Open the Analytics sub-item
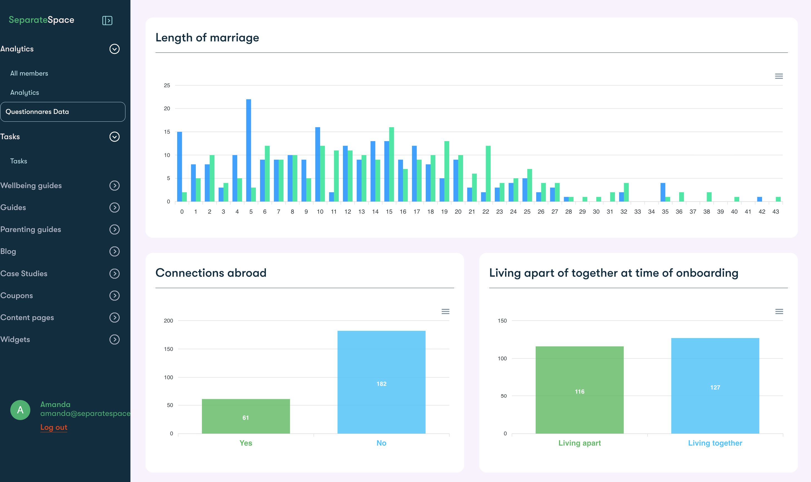 point(25,93)
